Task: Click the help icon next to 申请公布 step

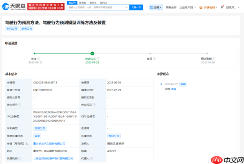Action: 98,59
